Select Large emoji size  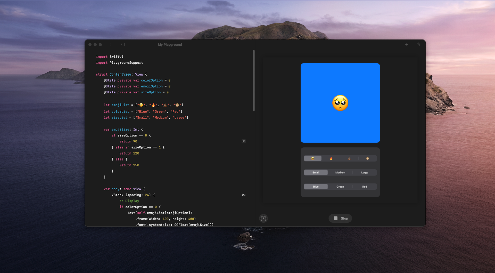coord(364,172)
